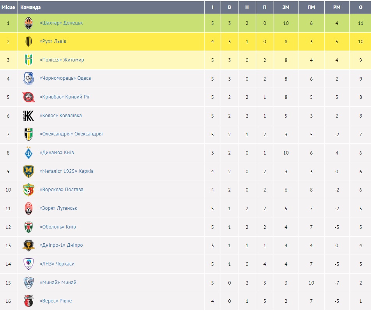Open the «Дніпро-1» Дніпро team link

(61, 245)
